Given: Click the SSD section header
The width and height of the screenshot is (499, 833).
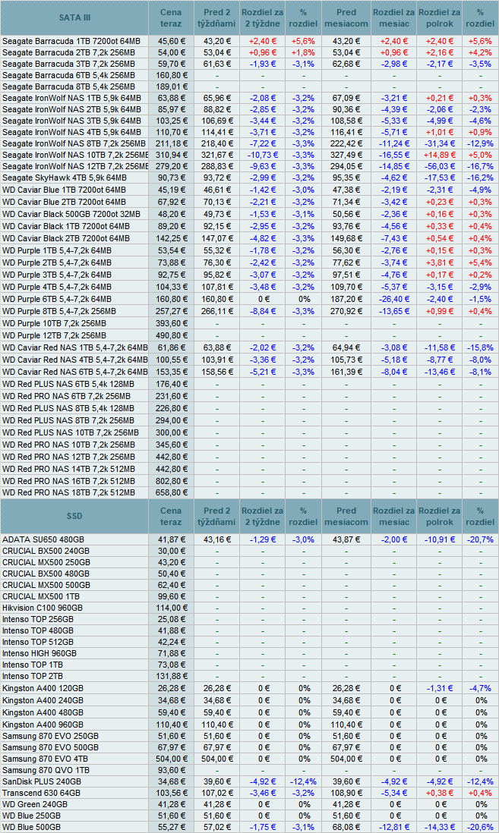Looking at the screenshot, I should point(74,516).
